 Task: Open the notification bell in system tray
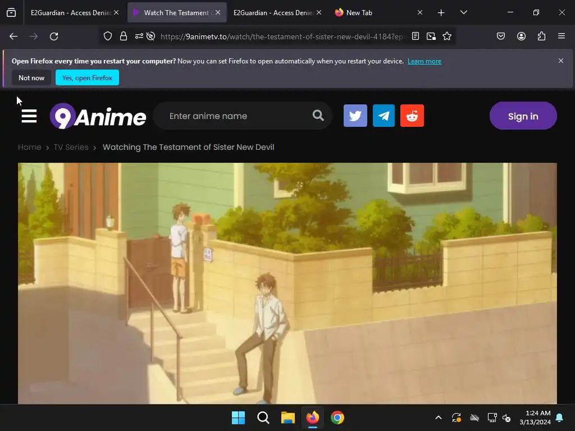pyautogui.click(x=560, y=418)
